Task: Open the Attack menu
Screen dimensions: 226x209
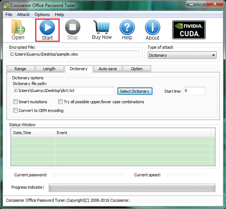Action: pyautogui.click(x=23, y=15)
